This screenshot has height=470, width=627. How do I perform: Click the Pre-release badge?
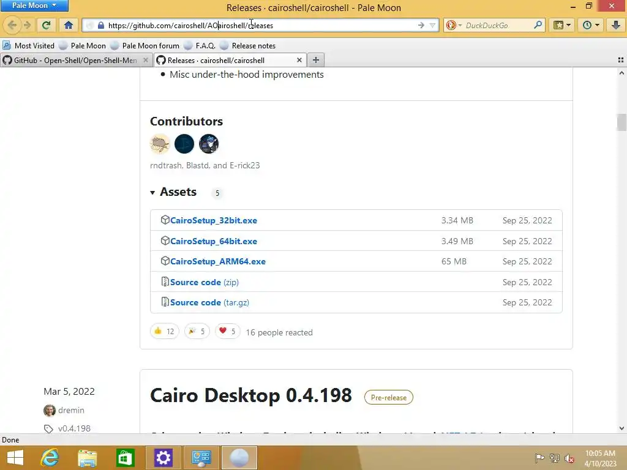point(388,398)
